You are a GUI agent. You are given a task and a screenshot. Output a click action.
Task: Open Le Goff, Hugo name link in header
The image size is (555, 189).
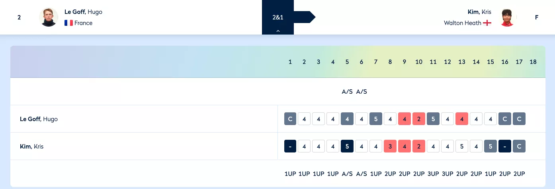[x=83, y=12]
